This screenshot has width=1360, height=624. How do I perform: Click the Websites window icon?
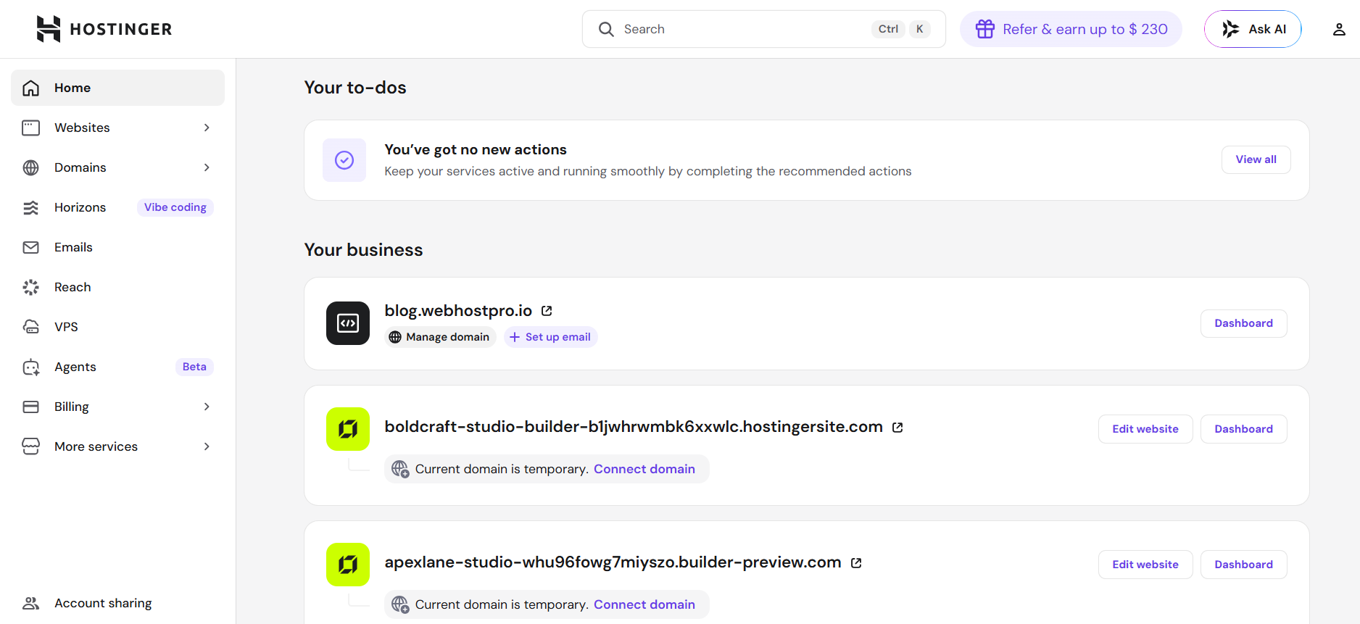tap(30, 128)
